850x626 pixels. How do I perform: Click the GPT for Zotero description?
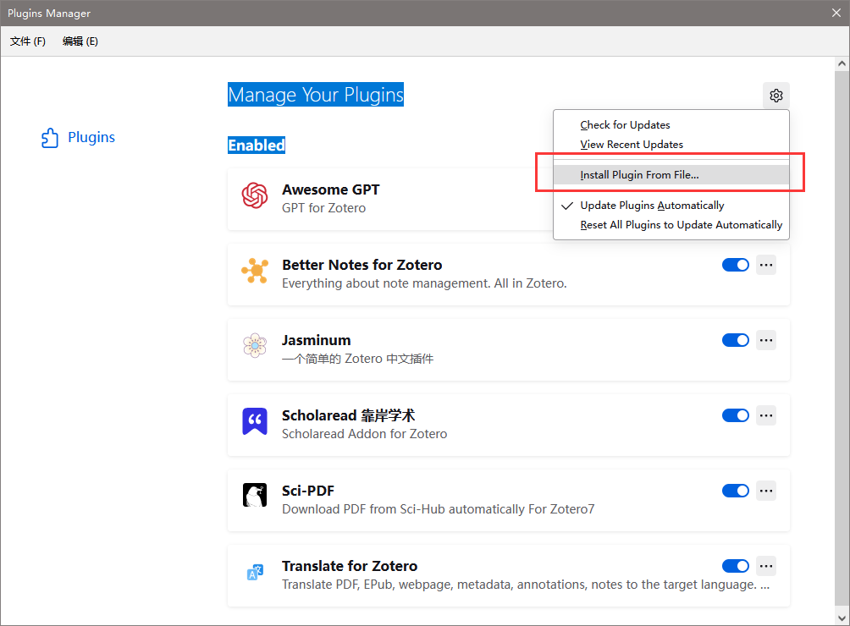point(323,208)
